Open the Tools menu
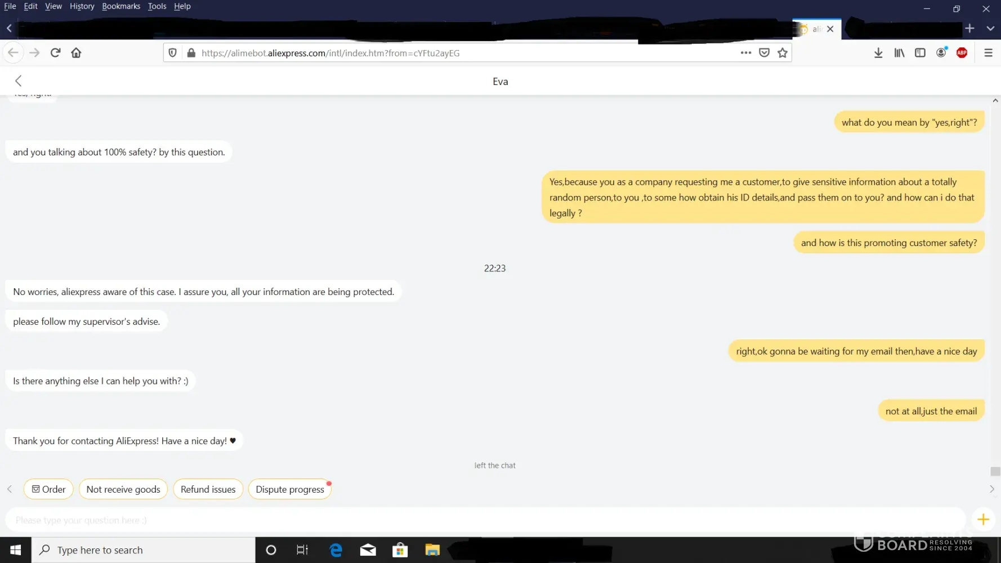 [157, 6]
